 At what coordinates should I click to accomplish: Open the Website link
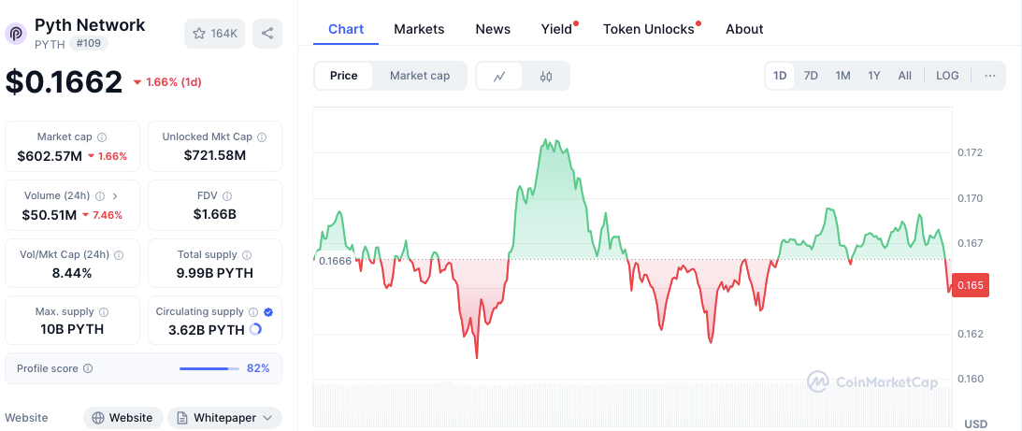pos(123,418)
